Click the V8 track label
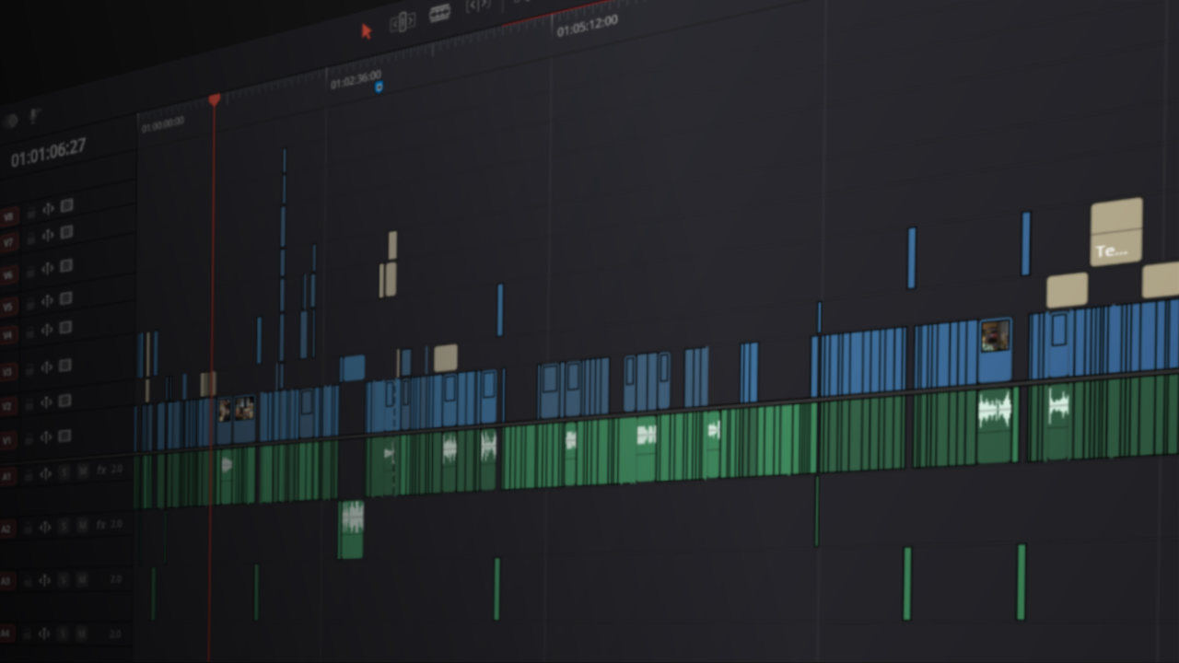 click(x=9, y=214)
